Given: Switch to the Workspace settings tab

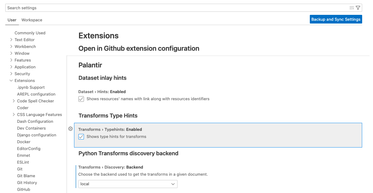Looking at the screenshot, I should 32,20.
